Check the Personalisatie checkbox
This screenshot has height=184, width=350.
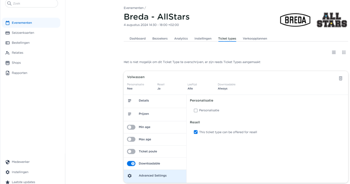coord(196,111)
